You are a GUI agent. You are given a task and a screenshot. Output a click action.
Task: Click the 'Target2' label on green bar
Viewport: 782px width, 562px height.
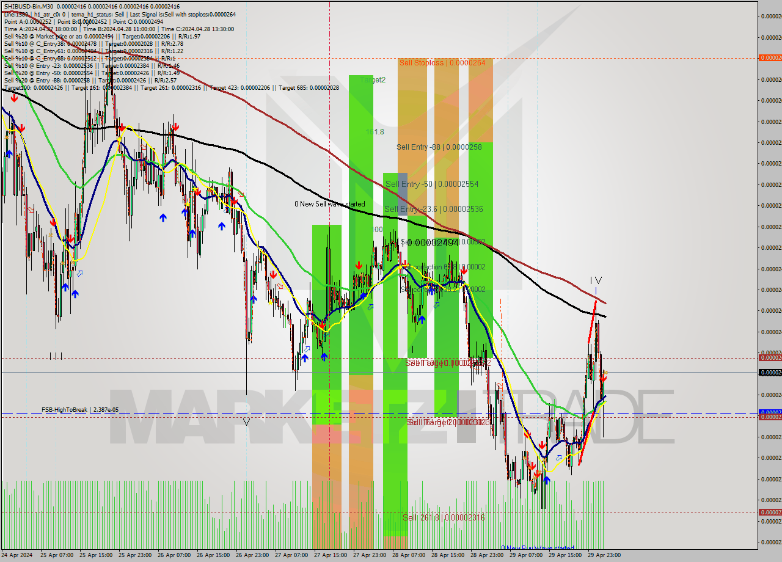(373, 80)
